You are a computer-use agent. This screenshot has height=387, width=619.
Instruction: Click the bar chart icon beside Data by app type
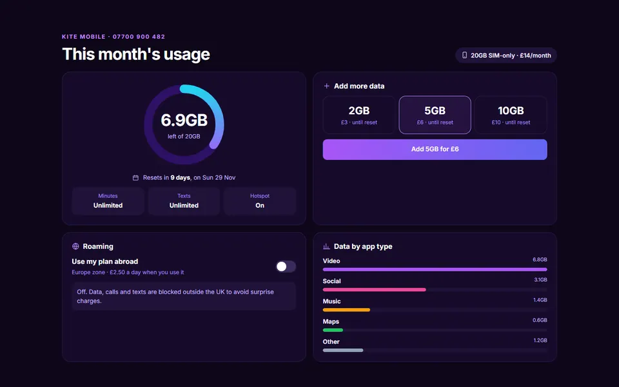click(x=326, y=246)
